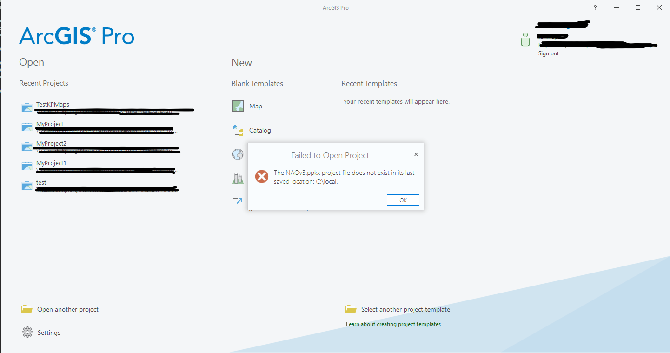
Task: Choose the Catalog blank template
Action: point(252,130)
